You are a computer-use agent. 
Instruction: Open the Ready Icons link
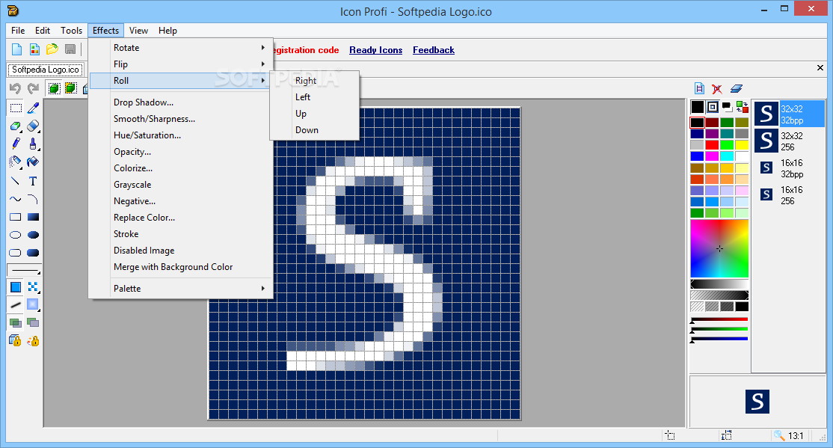[x=375, y=50]
